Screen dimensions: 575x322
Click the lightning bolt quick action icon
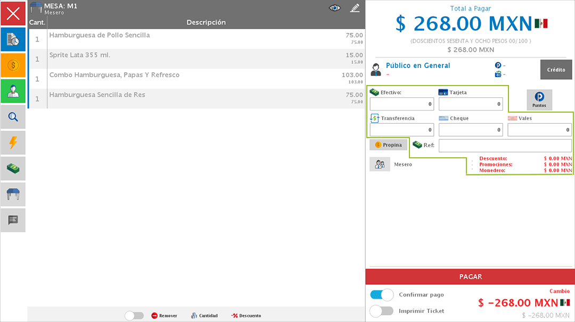coord(13,142)
